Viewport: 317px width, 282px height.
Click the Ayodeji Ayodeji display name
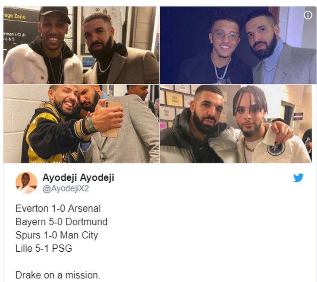point(78,178)
